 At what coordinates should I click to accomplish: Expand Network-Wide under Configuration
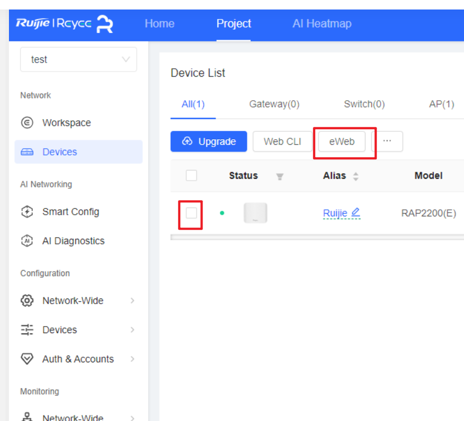pyautogui.click(x=132, y=301)
